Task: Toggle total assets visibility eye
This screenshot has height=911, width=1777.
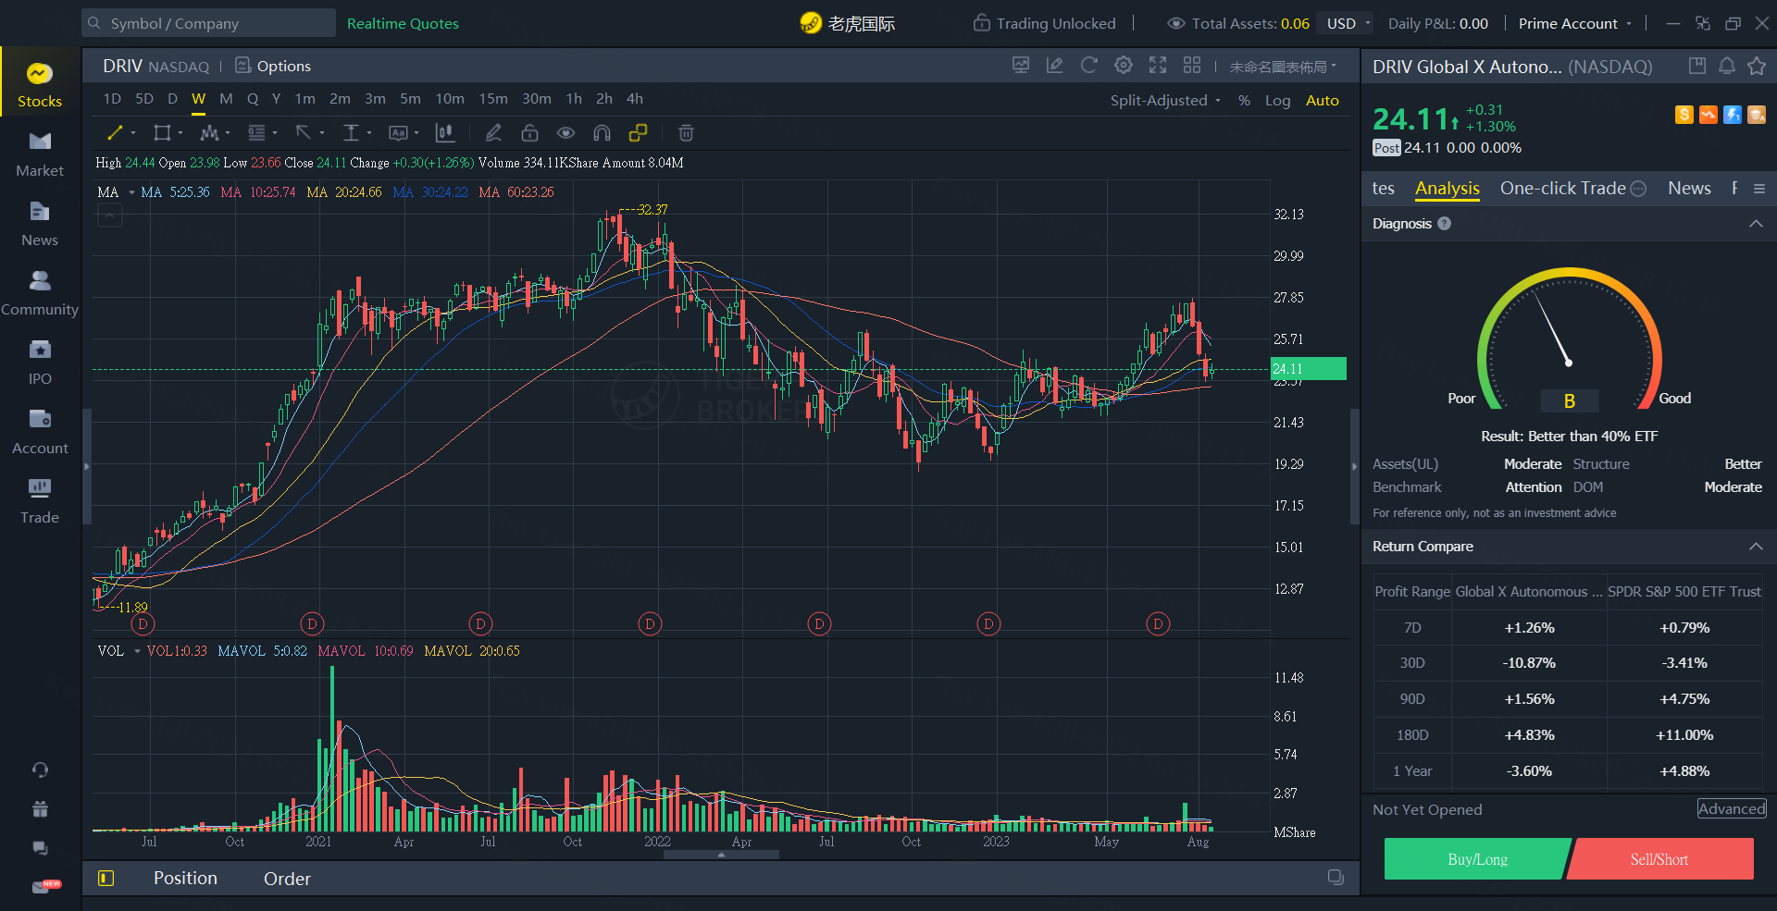Action: [1175, 23]
